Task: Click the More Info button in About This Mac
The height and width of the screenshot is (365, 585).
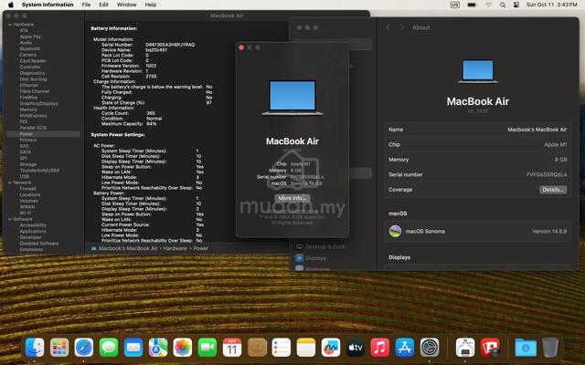Action: coord(292,198)
